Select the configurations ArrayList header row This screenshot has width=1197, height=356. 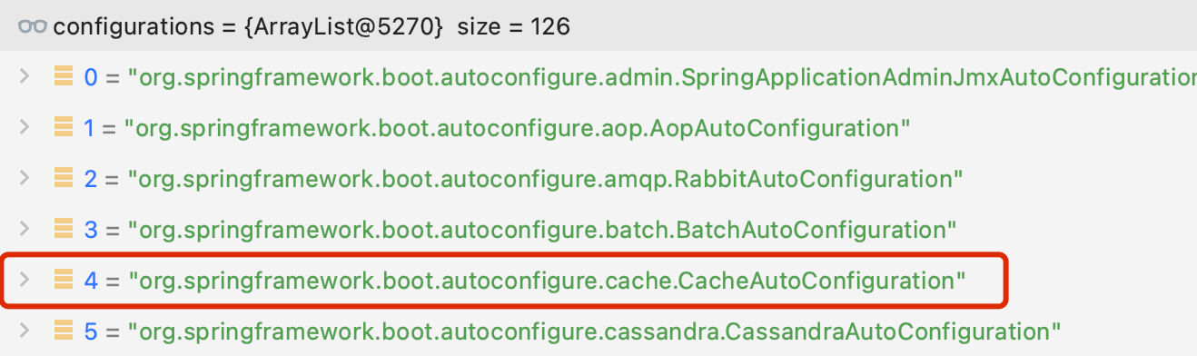598,26
